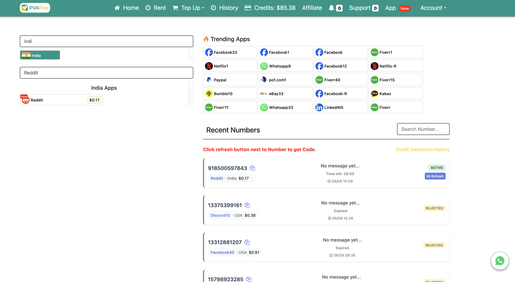Click the Netflix1 trending app icon
This screenshot has height=282, width=515.
[230, 66]
